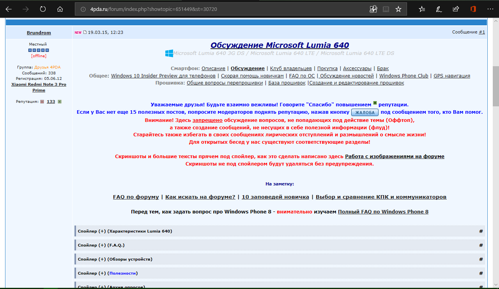Click the add notes pen icon

[439, 9]
